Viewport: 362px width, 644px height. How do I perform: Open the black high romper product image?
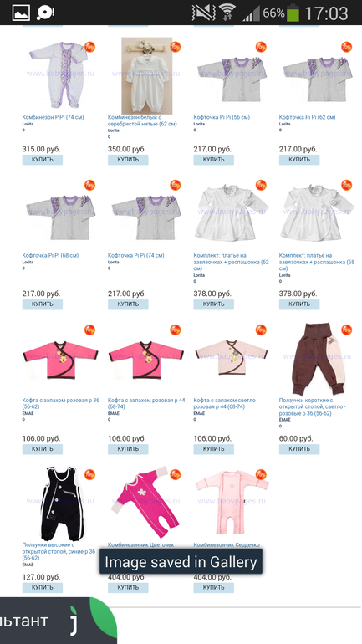[62, 503]
